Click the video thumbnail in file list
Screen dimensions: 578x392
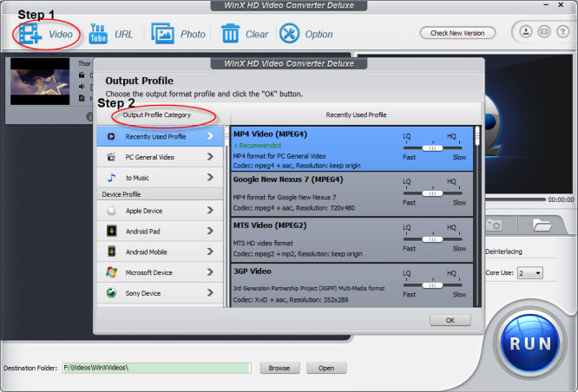(x=40, y=82)
